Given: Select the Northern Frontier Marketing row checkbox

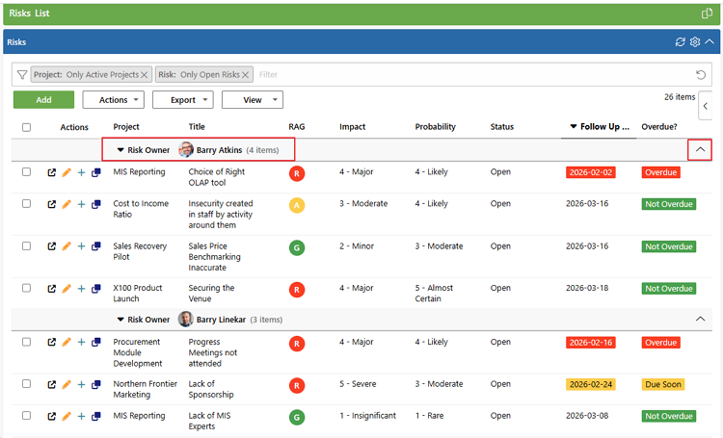Looking at the screenshot, I should pyautogui.click(x=26, y=384).
